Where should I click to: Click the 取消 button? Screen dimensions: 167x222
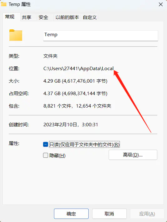pos(109,214)
